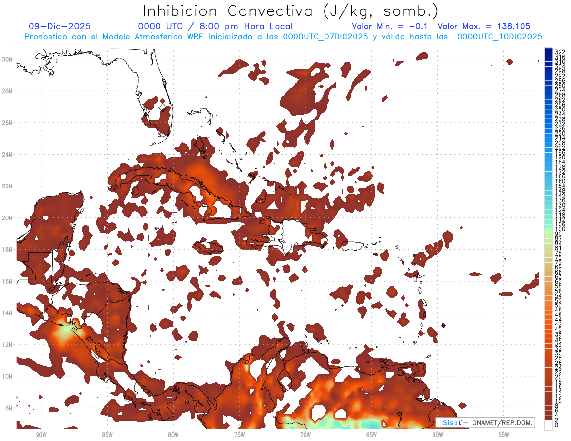Click the '24N' latitude label
571x441 pixels.
coord(8,155)
